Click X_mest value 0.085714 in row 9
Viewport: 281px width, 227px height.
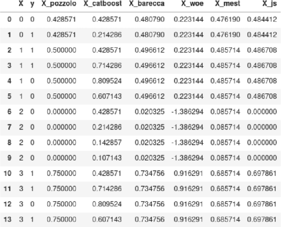pos(225,158)
